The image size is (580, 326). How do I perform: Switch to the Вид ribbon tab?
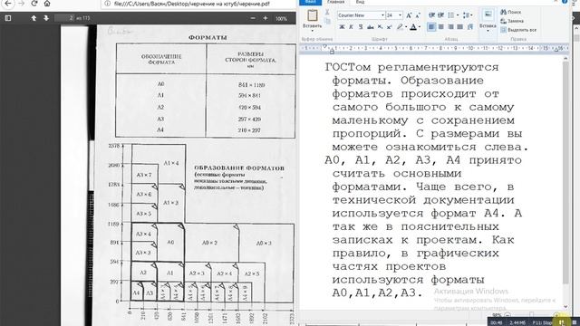360,2
